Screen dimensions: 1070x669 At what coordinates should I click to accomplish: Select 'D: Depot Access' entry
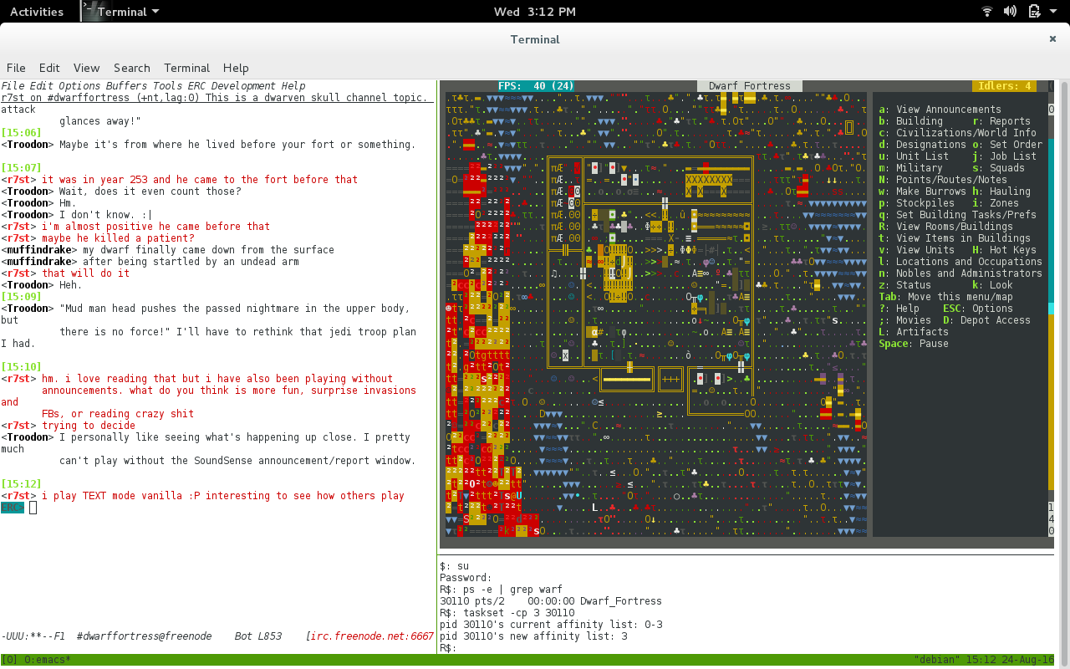pos(986,320)
